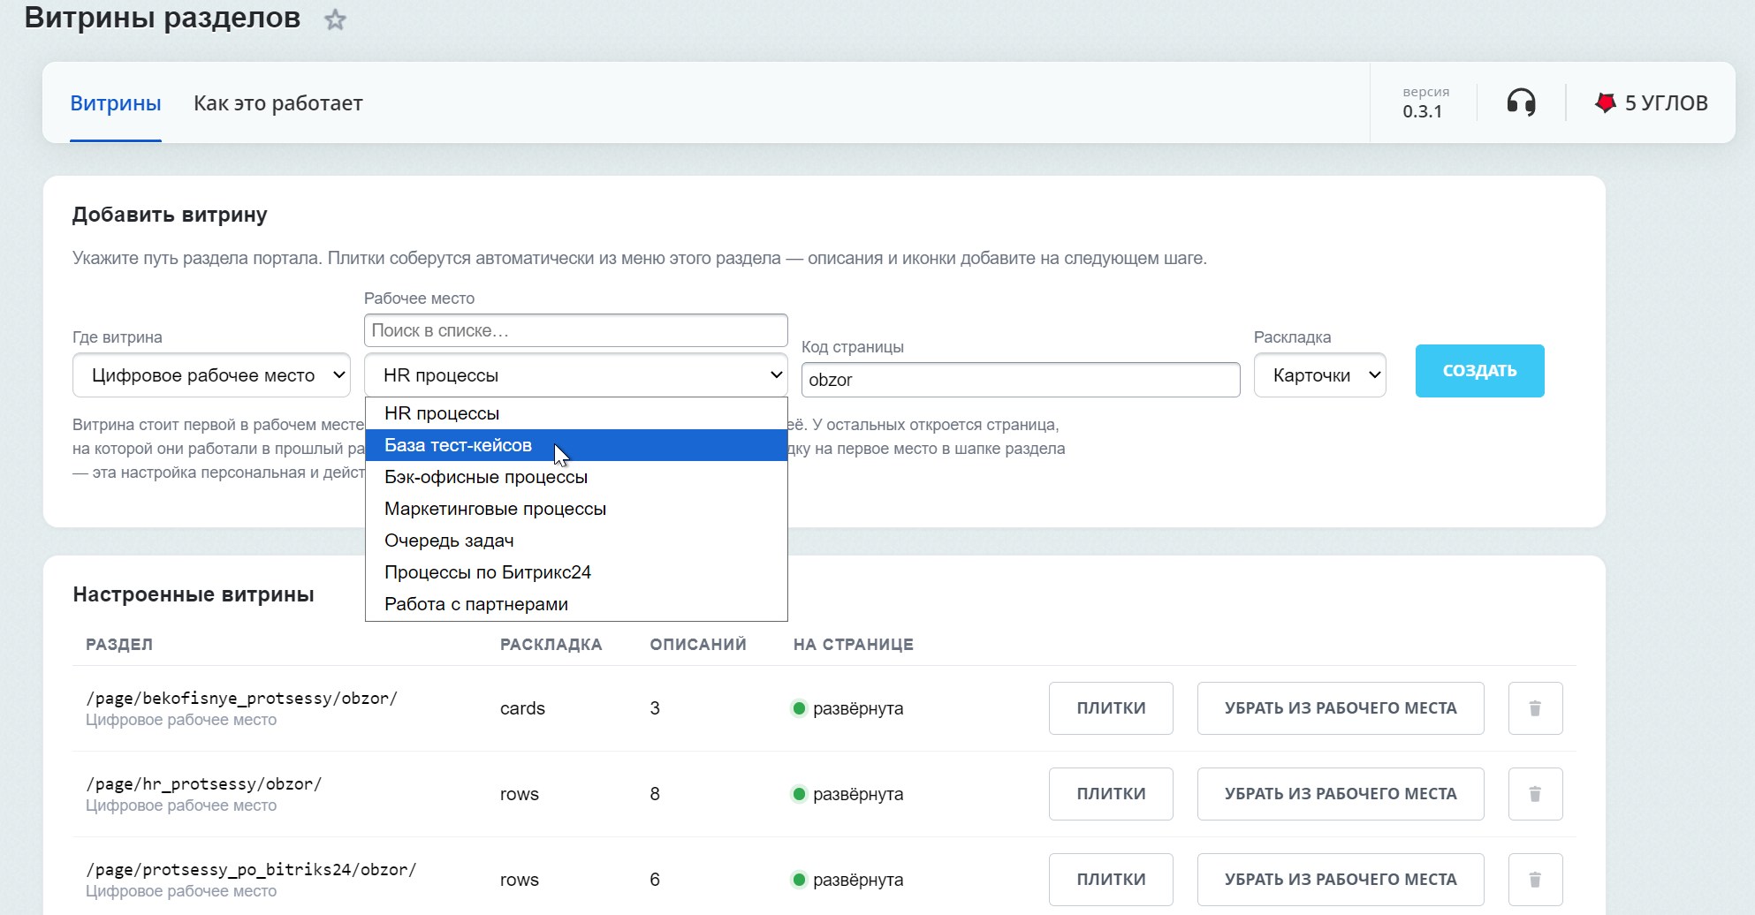Open ПЛИТКИ for hr_protsessy row
Viewport: 1755px width, 915px height.
pos(1111,794)
